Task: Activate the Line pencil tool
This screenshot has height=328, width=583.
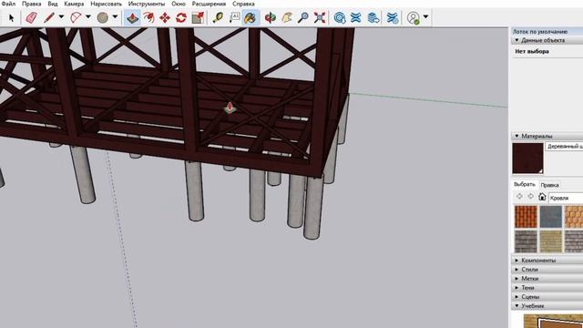Action: (x=49, y=17)
